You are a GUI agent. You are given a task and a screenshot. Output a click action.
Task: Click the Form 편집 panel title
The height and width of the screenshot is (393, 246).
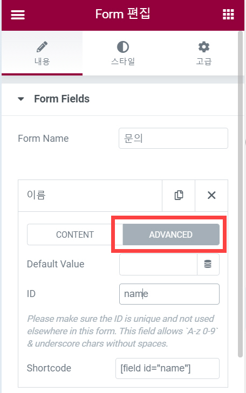pyautogui.click(x=123, y=14)
